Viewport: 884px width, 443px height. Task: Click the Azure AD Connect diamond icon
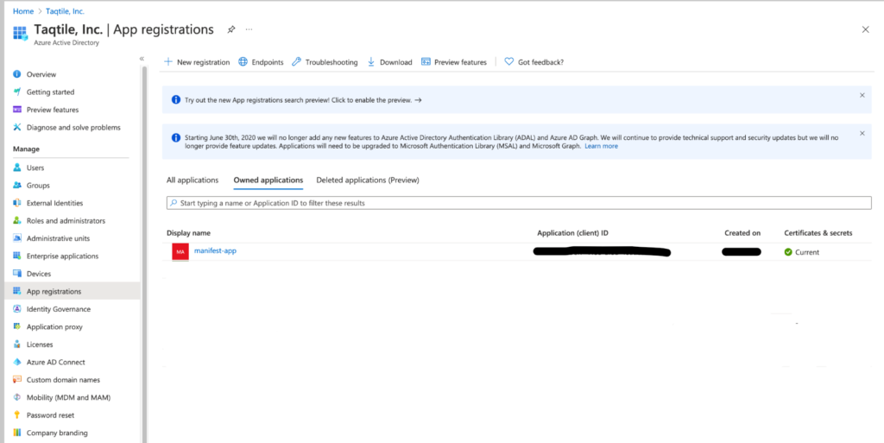(17, 363)
